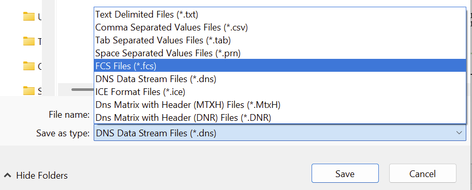
Task: Click the Hide Folders caret icon
Action: (8, 175)
